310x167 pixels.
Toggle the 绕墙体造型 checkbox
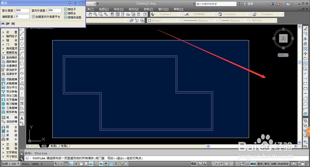pyautogui.click(x=66, y=17)
